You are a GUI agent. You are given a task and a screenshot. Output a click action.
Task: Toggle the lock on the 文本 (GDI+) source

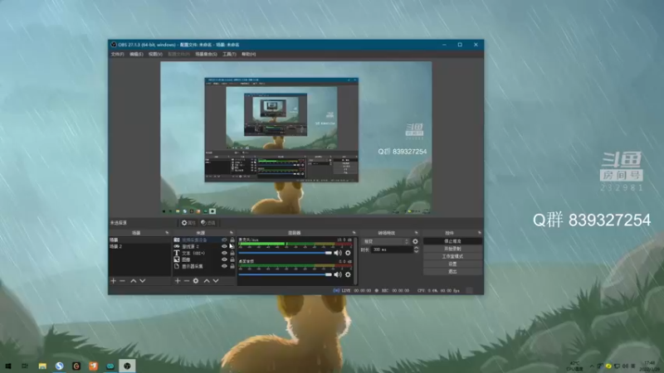coord(232,253)
